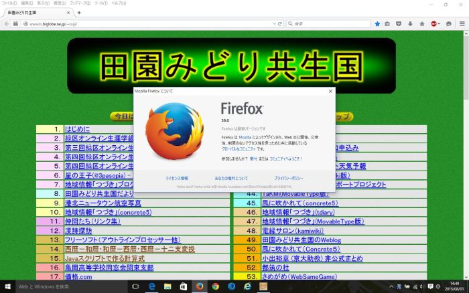This screenshot has height=293, width=469.
Task: Click the あなたの権利について link
Action: point(231,179)
